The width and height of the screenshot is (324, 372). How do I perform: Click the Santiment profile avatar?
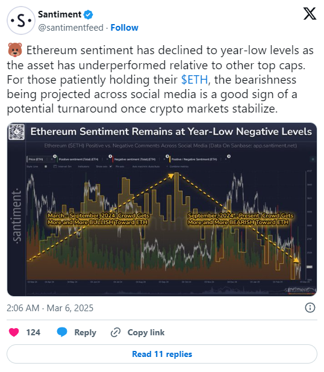pyautogui.click(x=21, y=20)
